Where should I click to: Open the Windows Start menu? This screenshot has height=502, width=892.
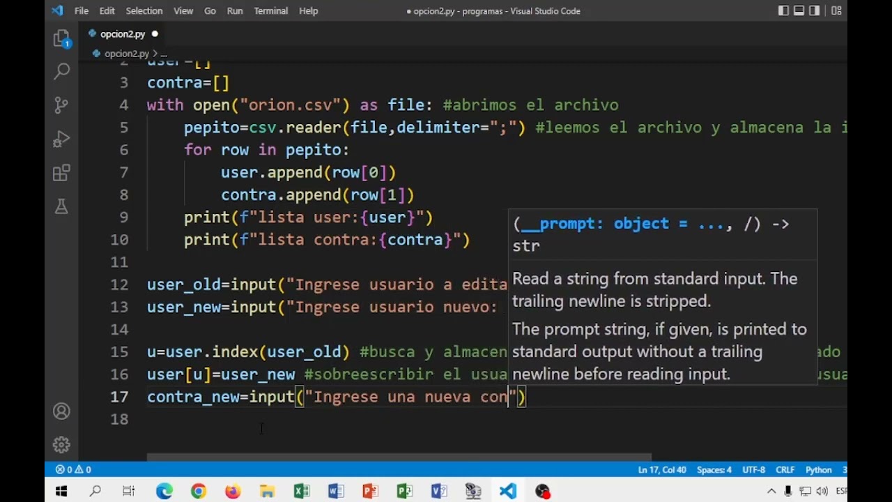(61, 492)
